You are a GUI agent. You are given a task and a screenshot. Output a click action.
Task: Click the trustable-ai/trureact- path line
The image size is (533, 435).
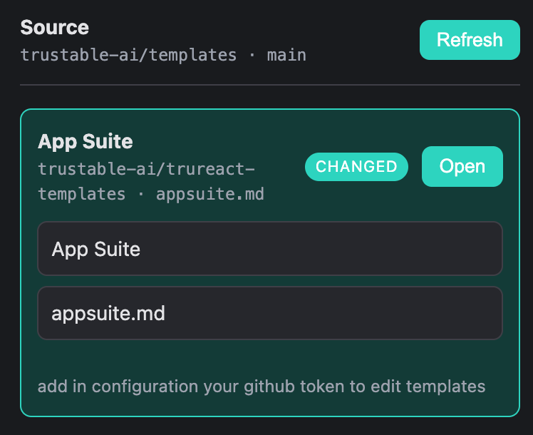tap(146, 169)
